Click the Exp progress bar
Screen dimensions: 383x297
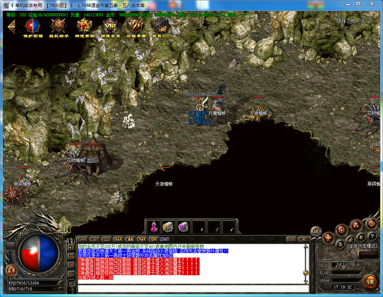[x=347, y=273]
